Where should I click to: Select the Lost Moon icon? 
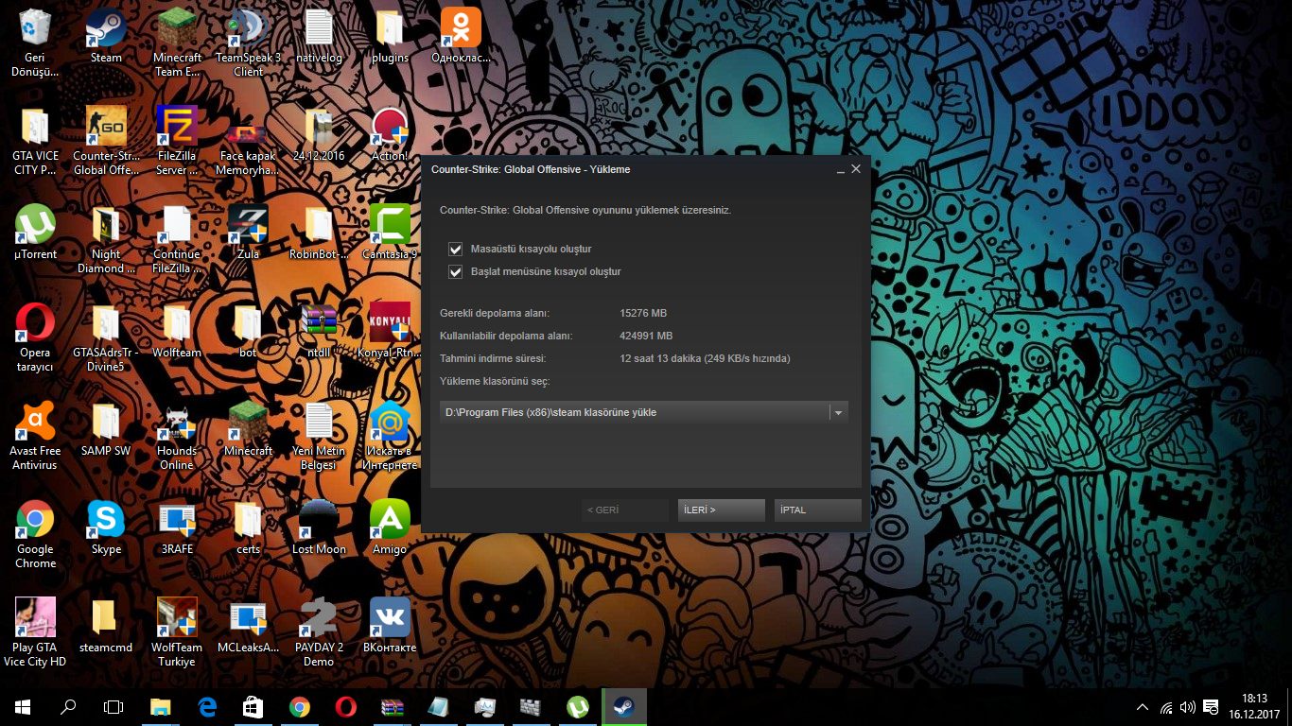click(x=319, y=527)
